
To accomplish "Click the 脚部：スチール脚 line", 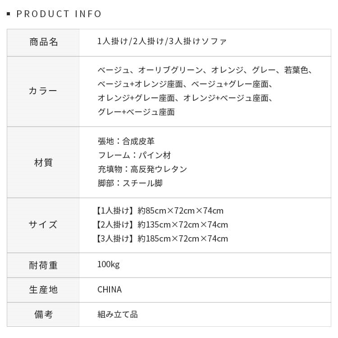I will (130, 183).
